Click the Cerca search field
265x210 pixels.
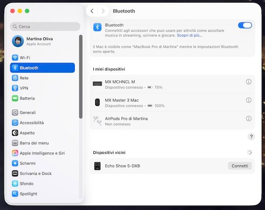(45, 27)
